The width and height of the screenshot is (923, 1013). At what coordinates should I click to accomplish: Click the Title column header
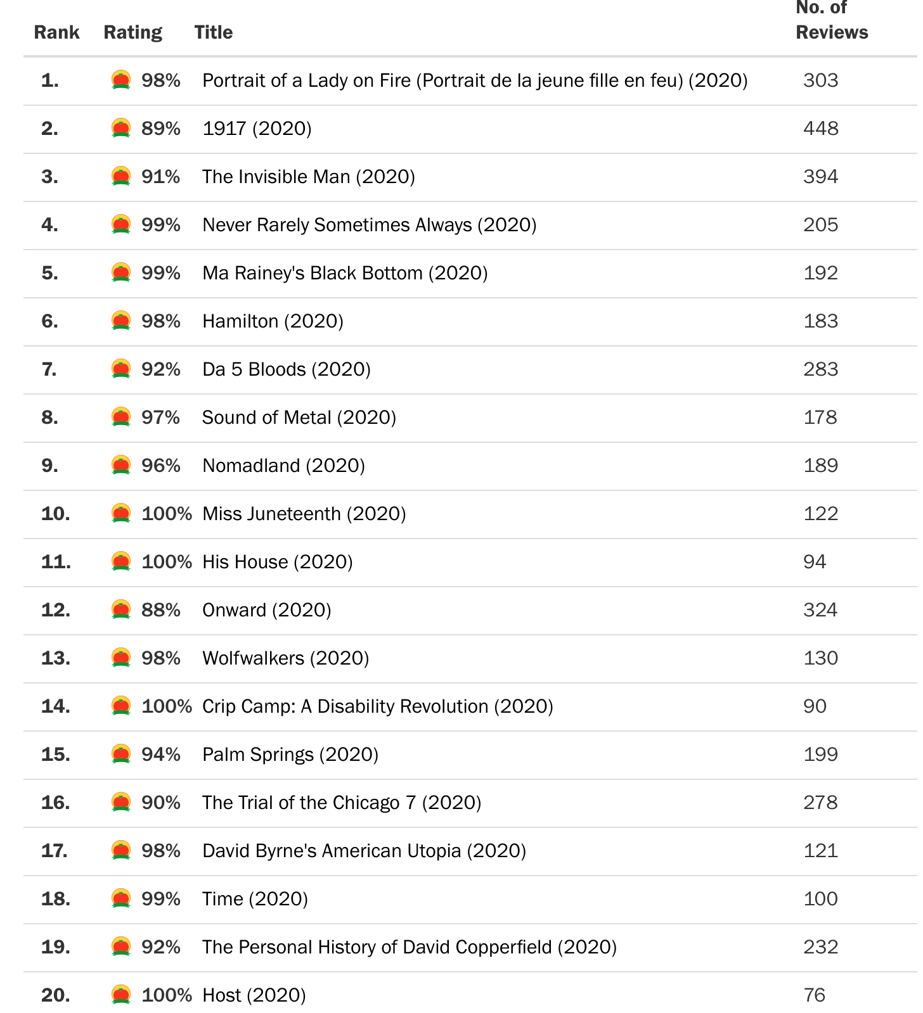213,32
